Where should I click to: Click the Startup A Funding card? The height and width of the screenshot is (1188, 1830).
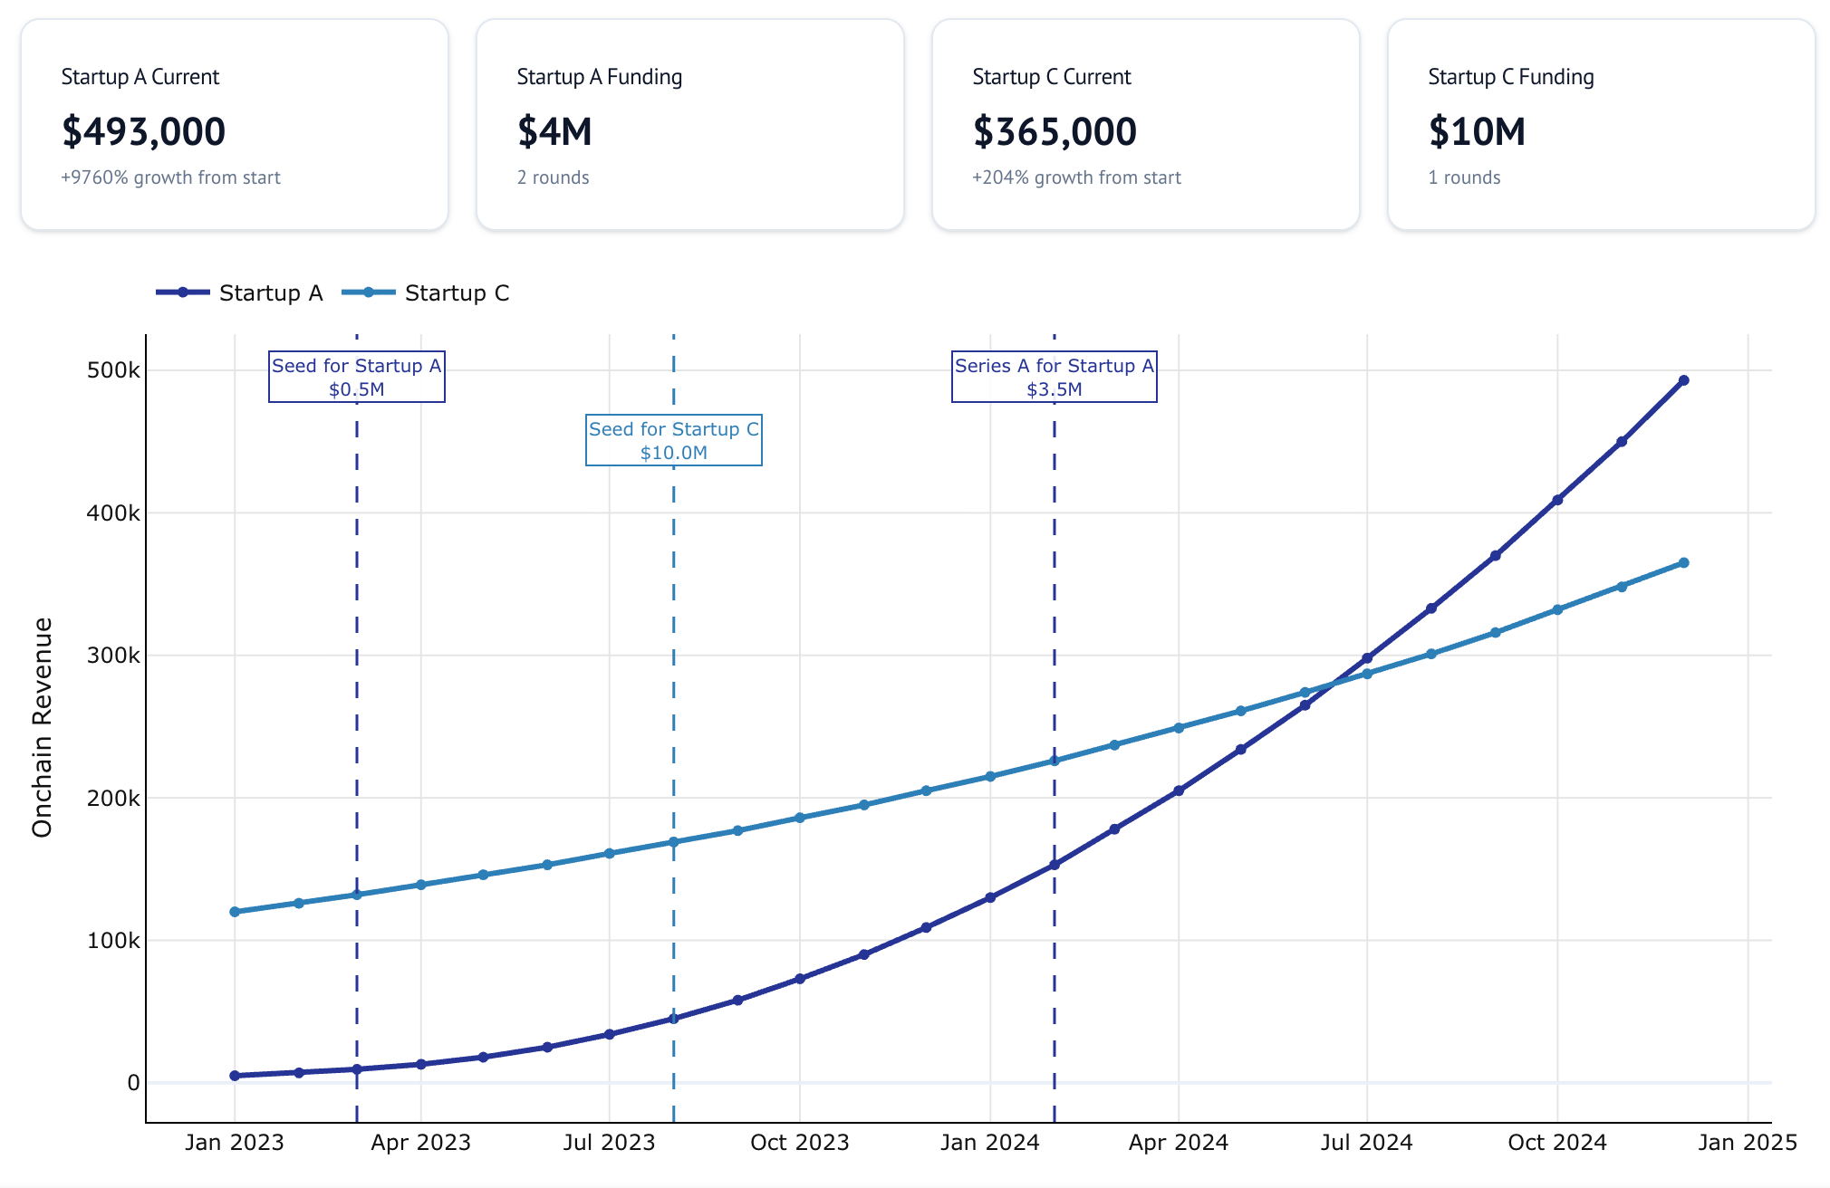[x=690, y=125]
